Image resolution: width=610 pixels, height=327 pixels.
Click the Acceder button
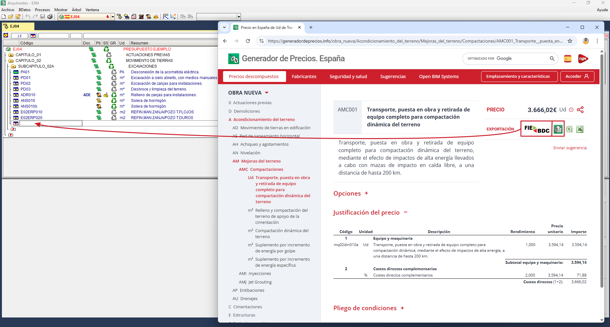point(577,77)
